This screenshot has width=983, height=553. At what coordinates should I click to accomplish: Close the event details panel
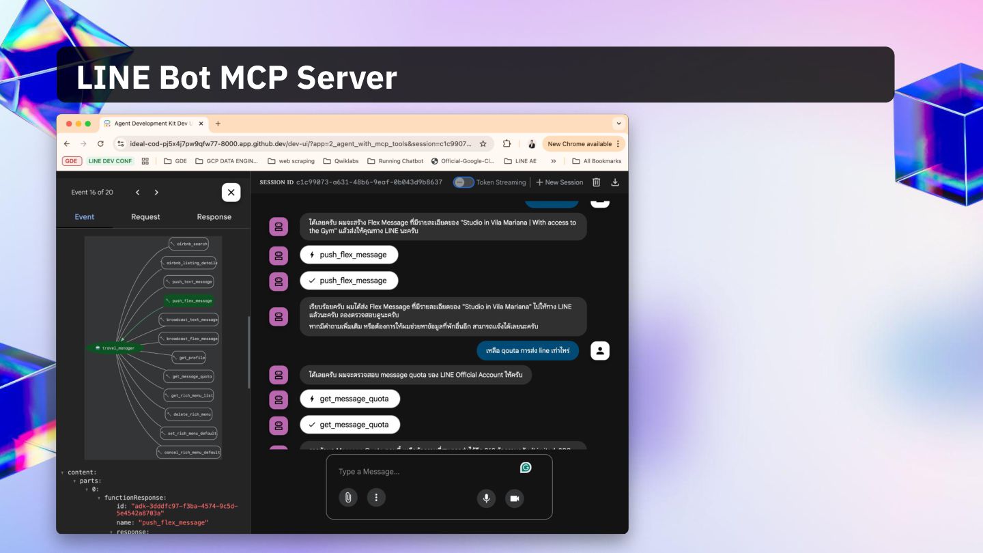tap(231, 193)
